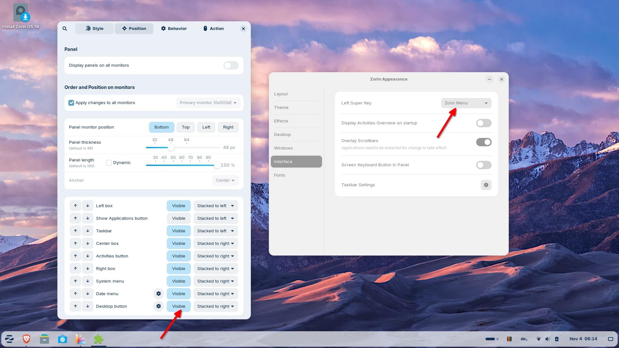The image size is (619, 348).
Task: Open Desktop button gear settings
Action: [159, 306]
